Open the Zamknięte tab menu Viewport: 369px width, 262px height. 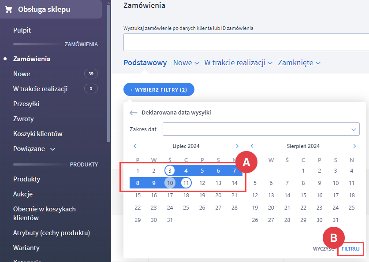(x=299, y=63)
